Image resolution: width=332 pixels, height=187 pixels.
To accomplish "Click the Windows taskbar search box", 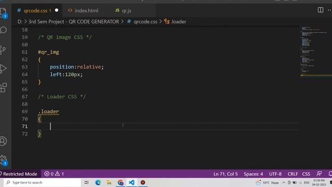I will [x=43, y=182].
